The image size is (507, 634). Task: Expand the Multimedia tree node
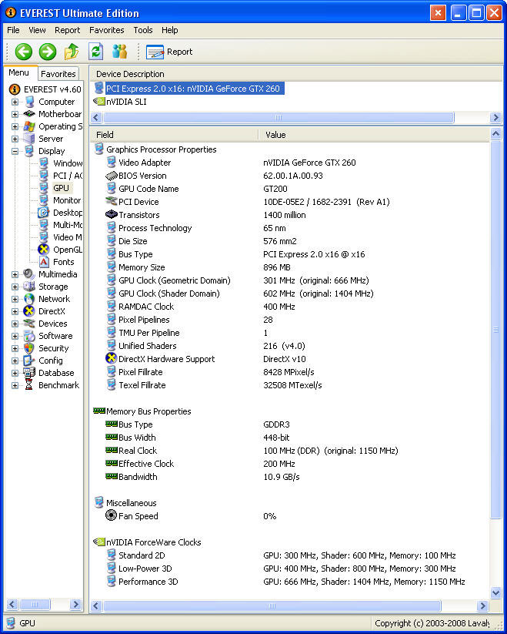(15, 274)
